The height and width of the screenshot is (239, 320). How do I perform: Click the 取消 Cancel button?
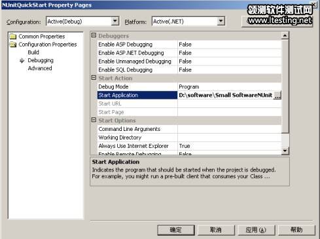[216, 230]
